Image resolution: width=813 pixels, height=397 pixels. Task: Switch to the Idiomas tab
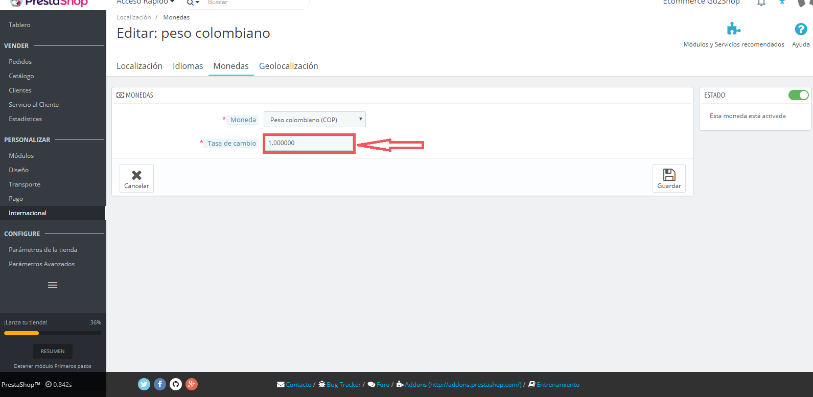coord(188,66)
